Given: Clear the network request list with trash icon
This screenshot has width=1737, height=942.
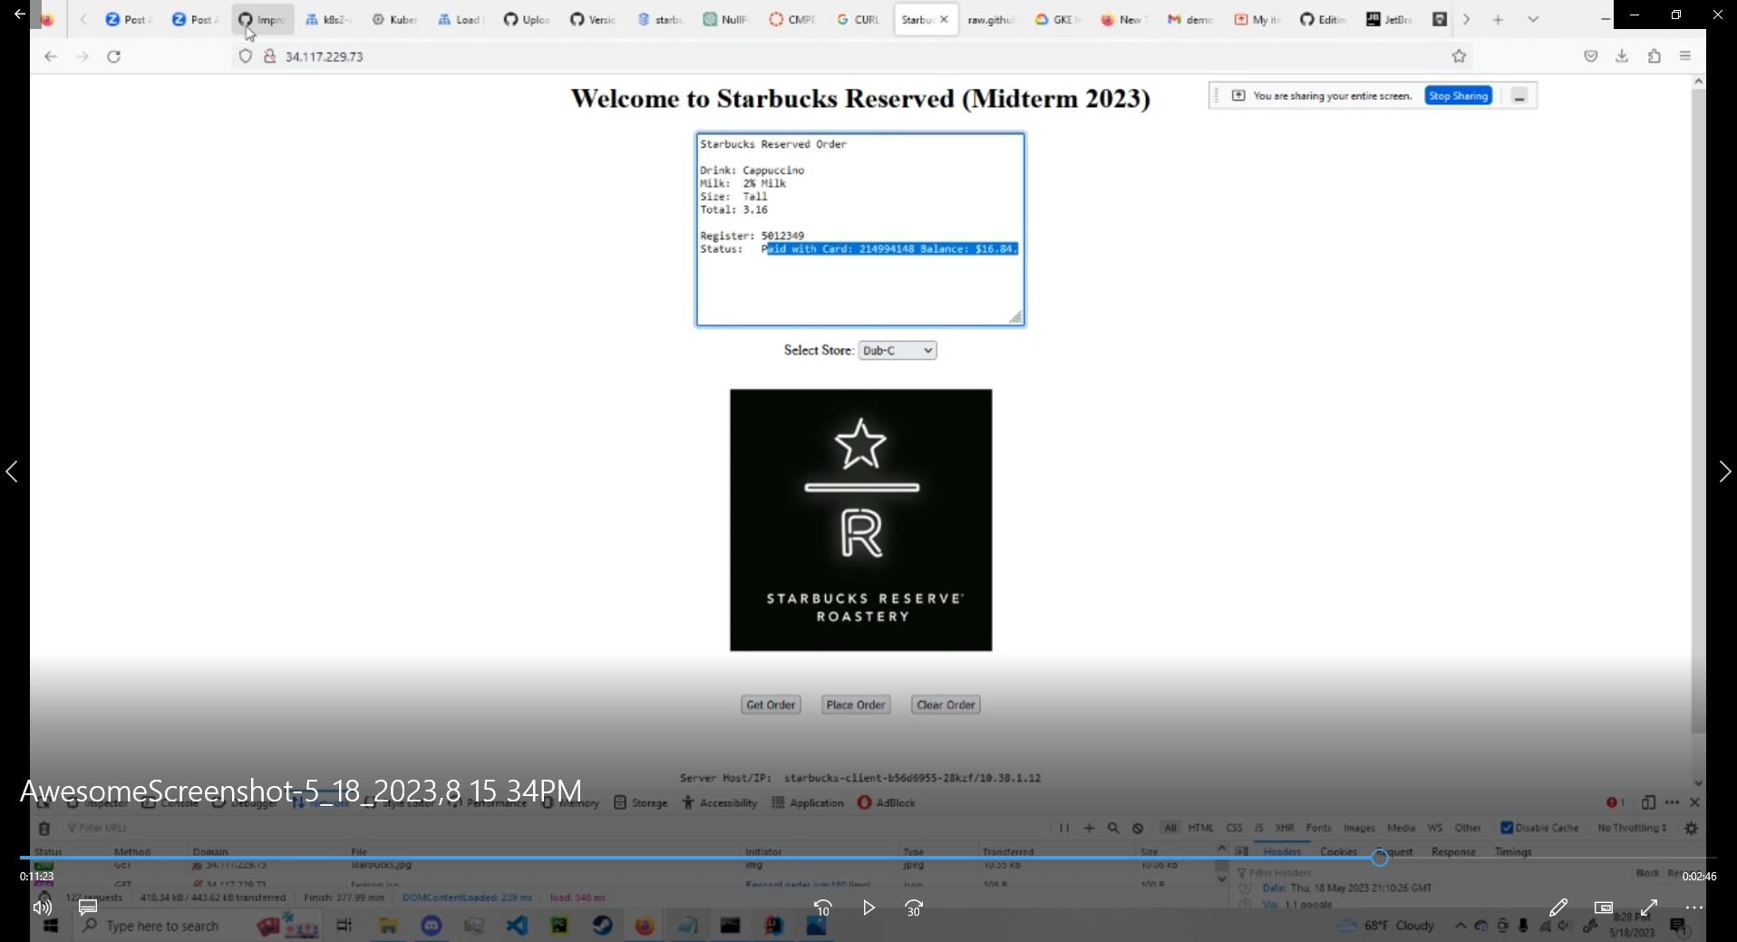Looking at the screenshot, I should 44,829.
